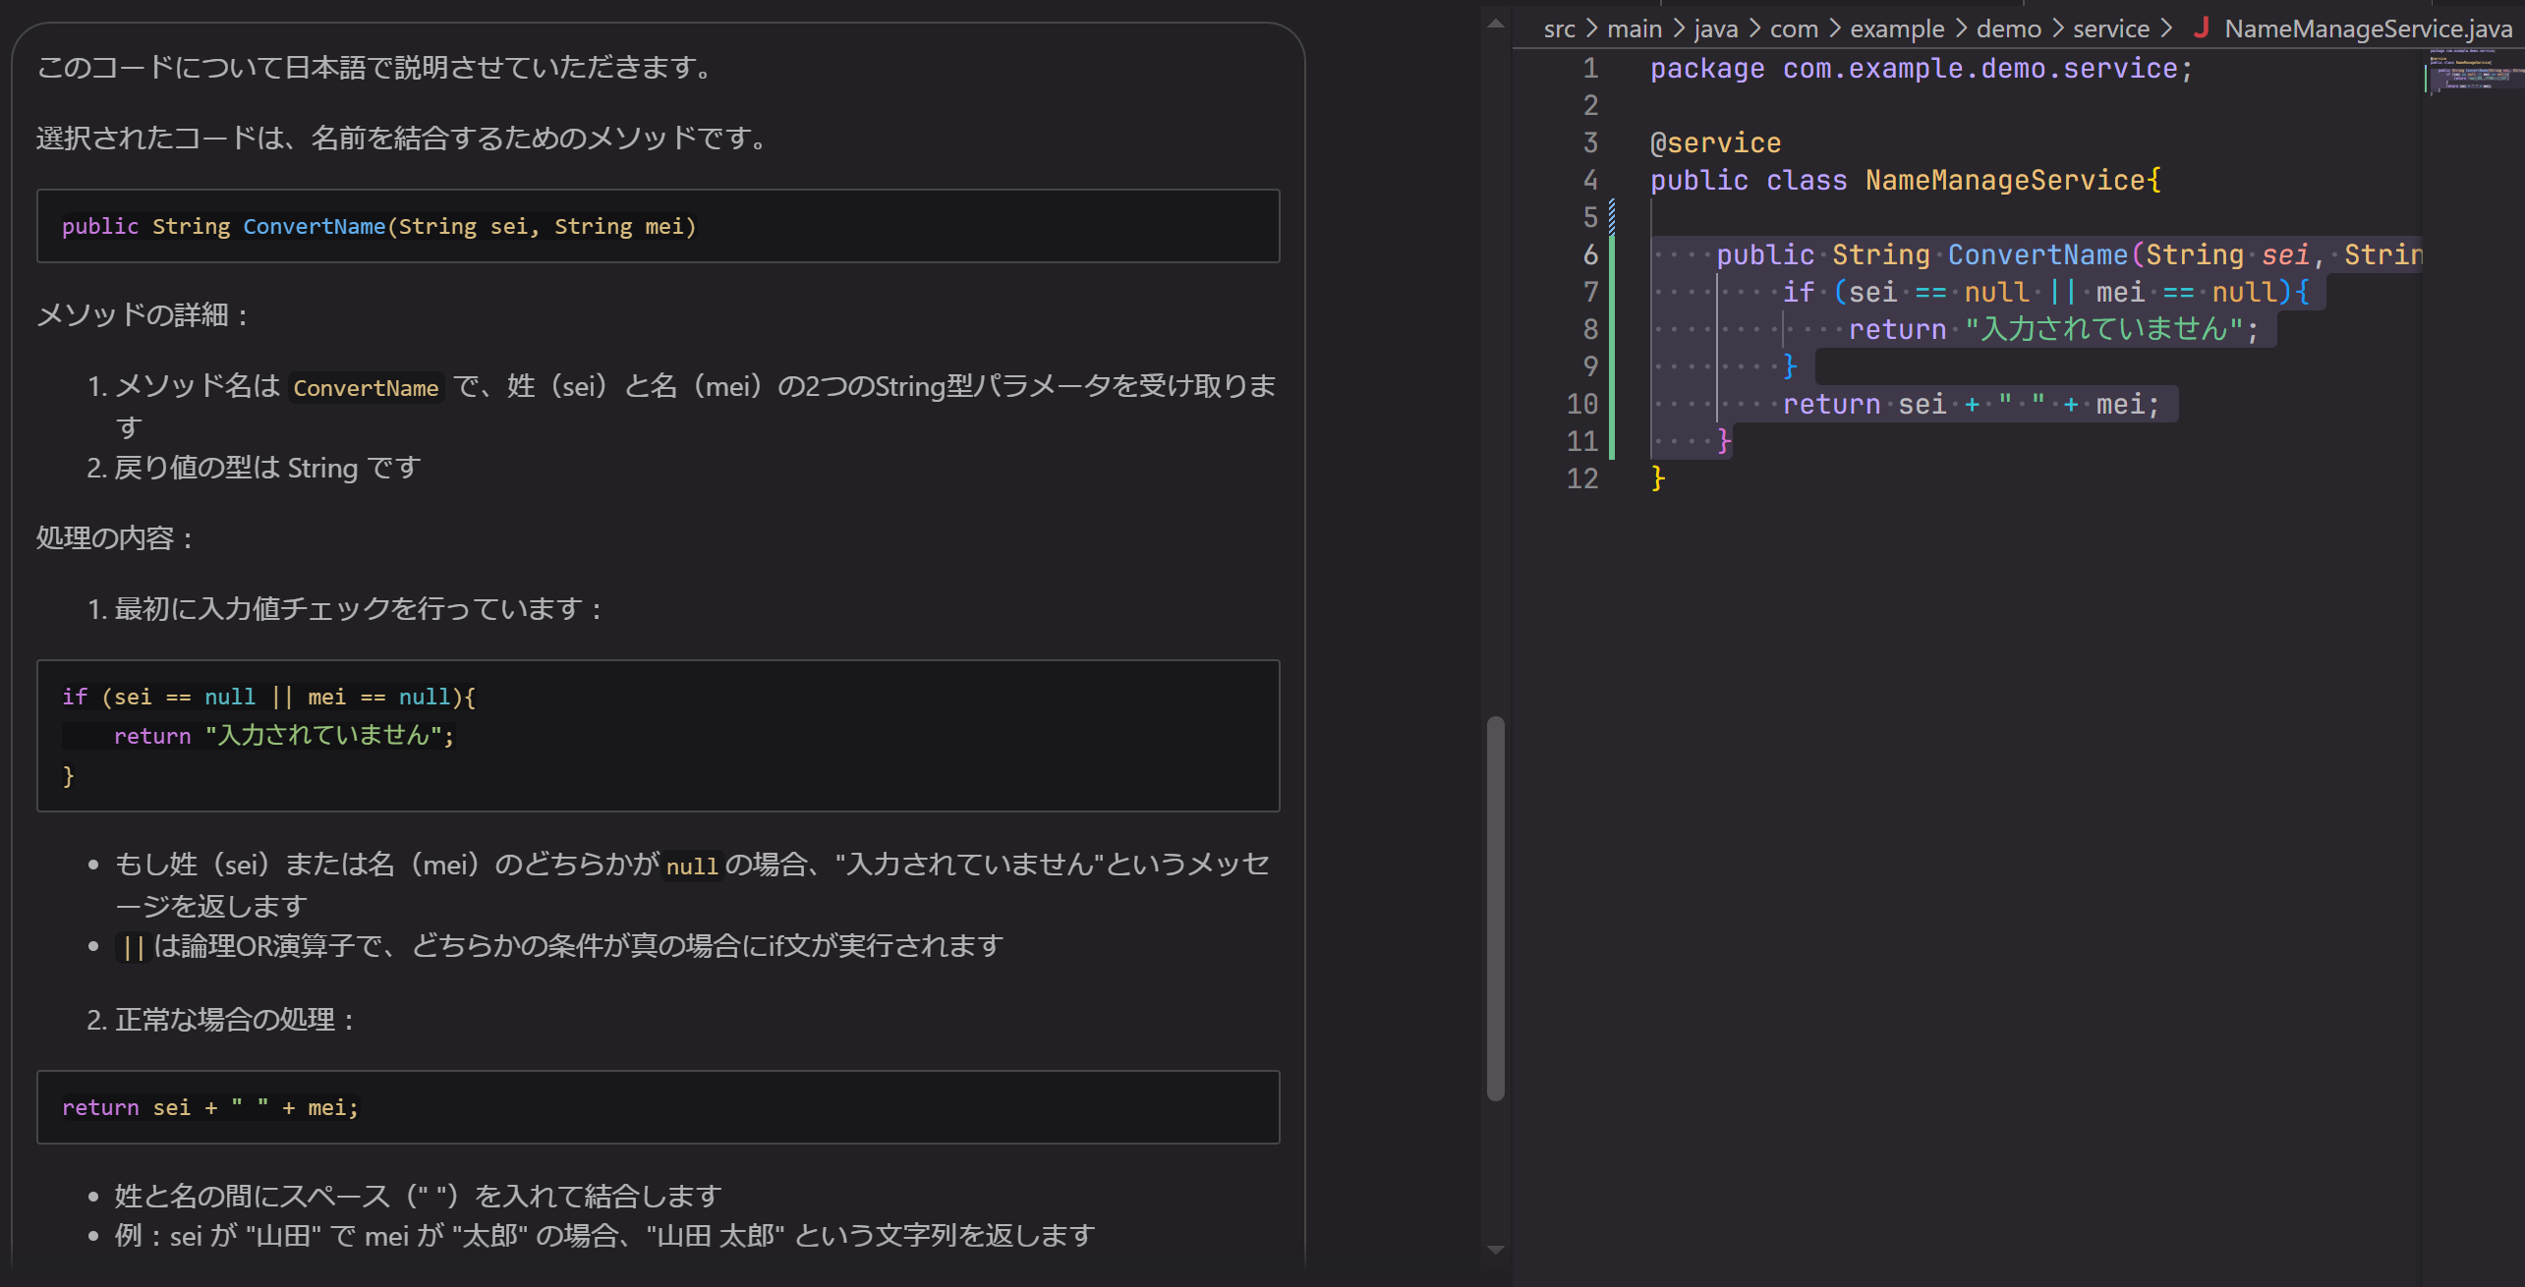Image resolution: width=2525 pixels, height=1287 pixels.
Task: Place cursor on the @service annotation line
Action: 1715,143
